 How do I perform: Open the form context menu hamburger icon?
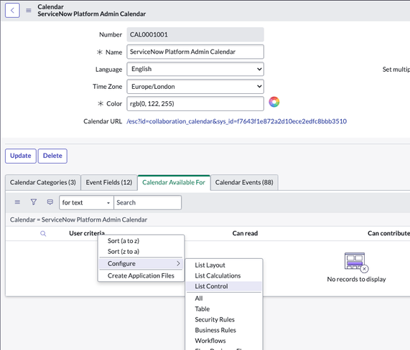click(x=29, y=11)
